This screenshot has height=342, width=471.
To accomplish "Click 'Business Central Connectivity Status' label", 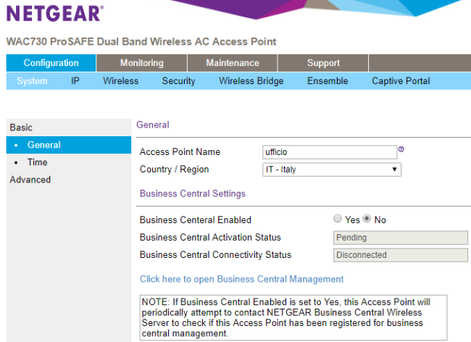I will 215,254.
